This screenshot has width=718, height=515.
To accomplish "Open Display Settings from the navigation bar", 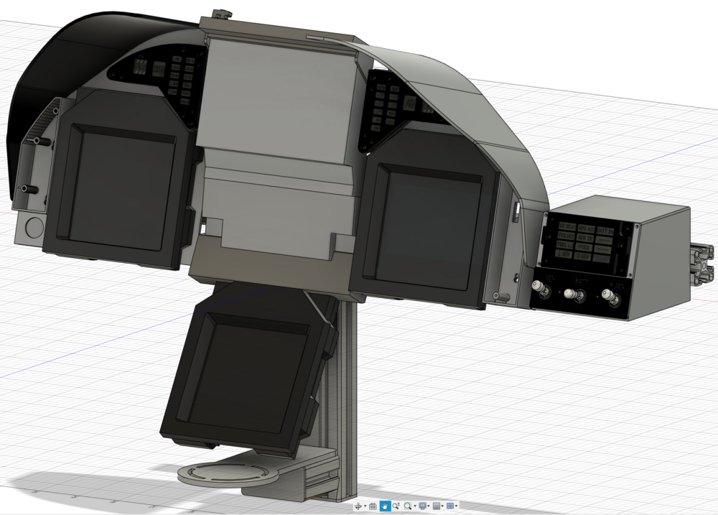I will coord(423,506).
